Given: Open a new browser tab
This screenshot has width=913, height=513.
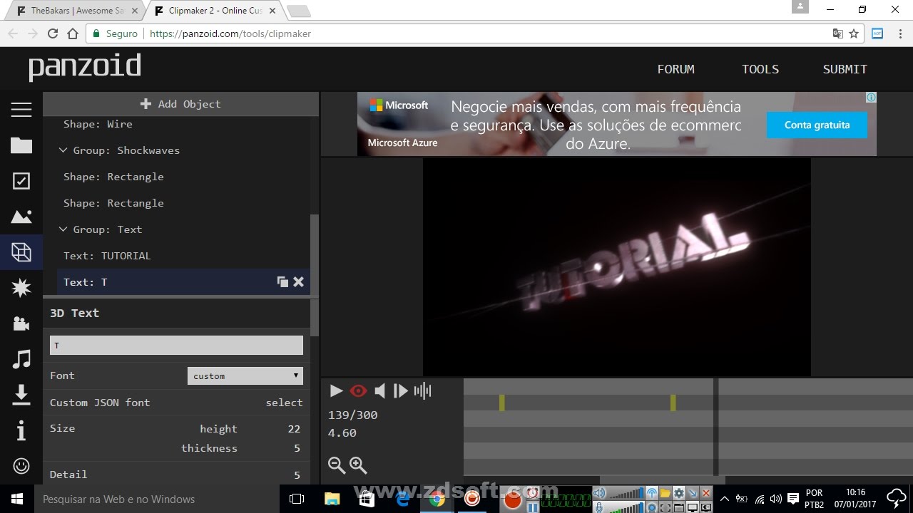Looking at the screenshot, I should pyautogui.click(x=298, y=11).
